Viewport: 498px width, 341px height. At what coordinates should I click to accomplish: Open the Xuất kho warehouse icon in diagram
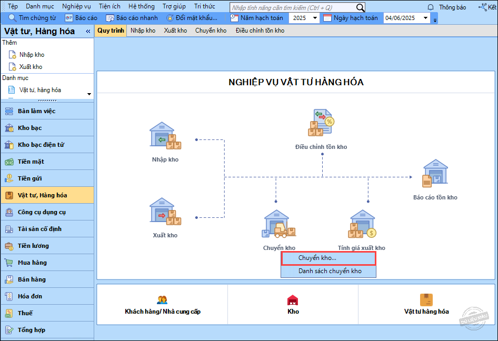coord(165,212)
